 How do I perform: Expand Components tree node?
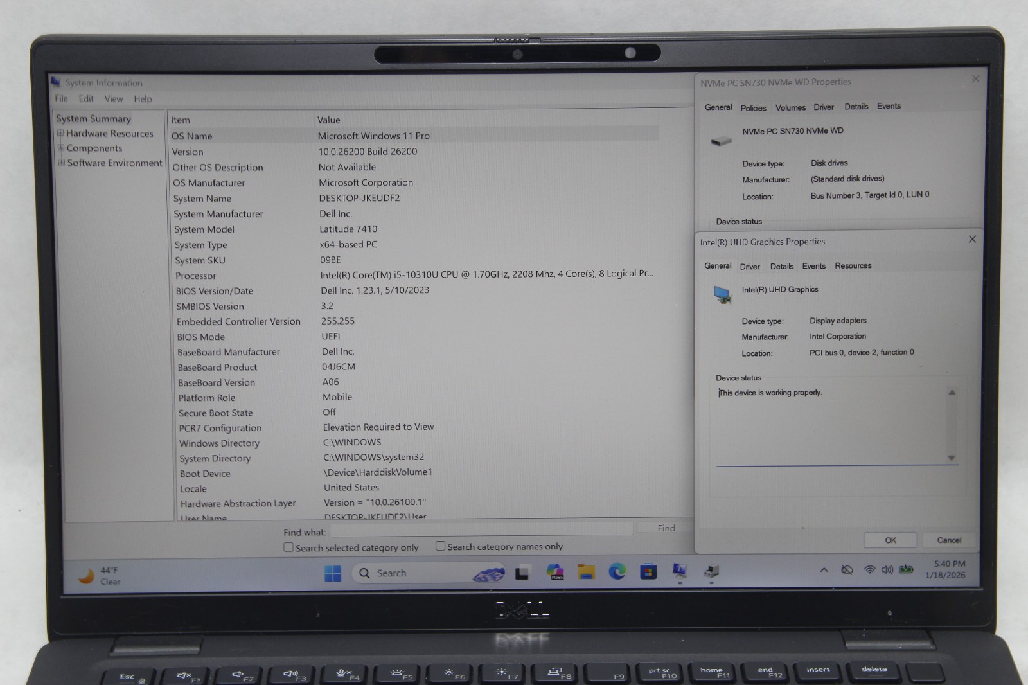61,148
